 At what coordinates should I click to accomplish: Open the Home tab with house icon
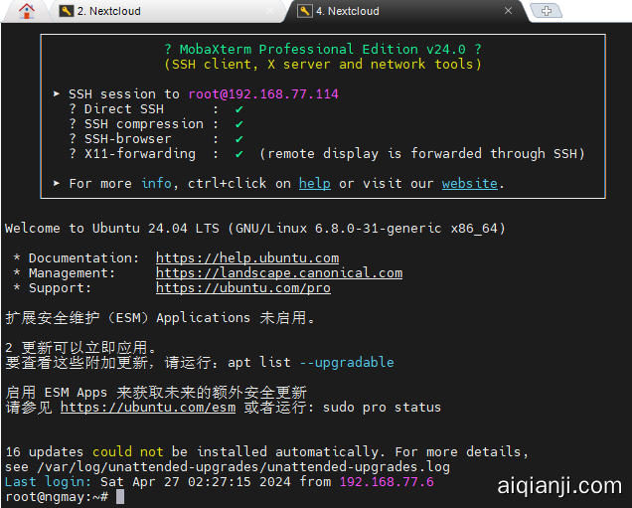coord(27,11)
